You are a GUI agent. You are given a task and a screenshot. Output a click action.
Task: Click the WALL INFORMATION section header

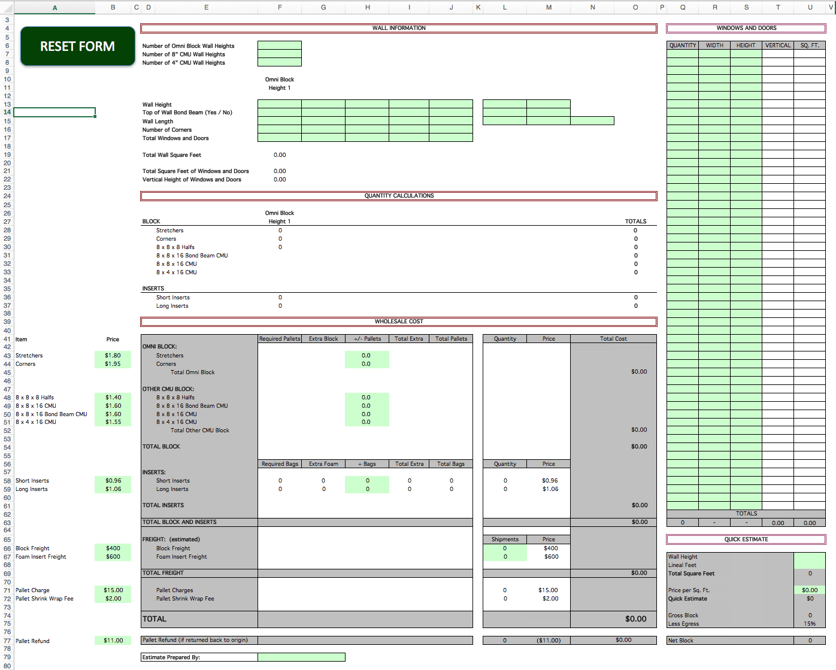(399, 28)
